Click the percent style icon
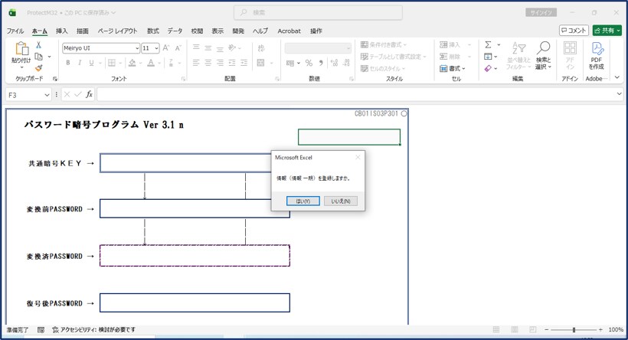The height and width of the screenshot is (340, 628). point(309,63)
